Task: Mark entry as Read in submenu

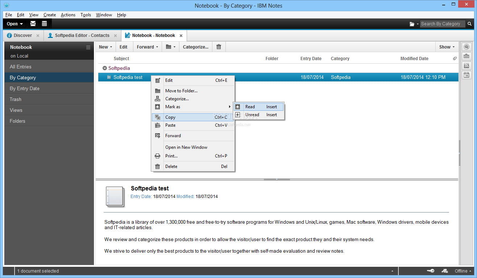Action: (259, 107)
